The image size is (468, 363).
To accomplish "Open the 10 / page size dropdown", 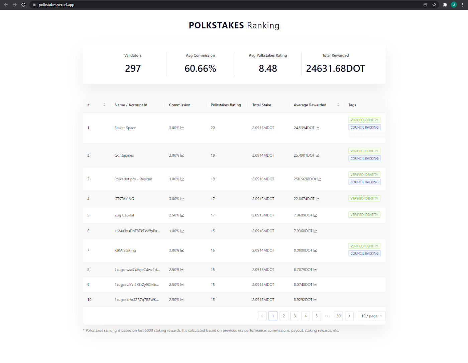I will click(x=372, y=316).
